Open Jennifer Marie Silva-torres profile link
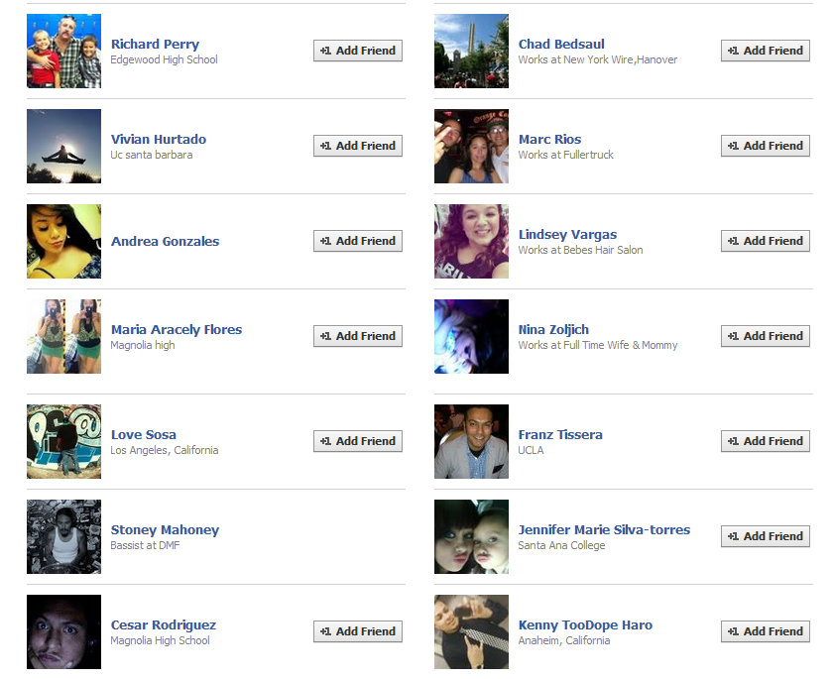This screenshot has width=832, height=679. click(x=604, y=530)
